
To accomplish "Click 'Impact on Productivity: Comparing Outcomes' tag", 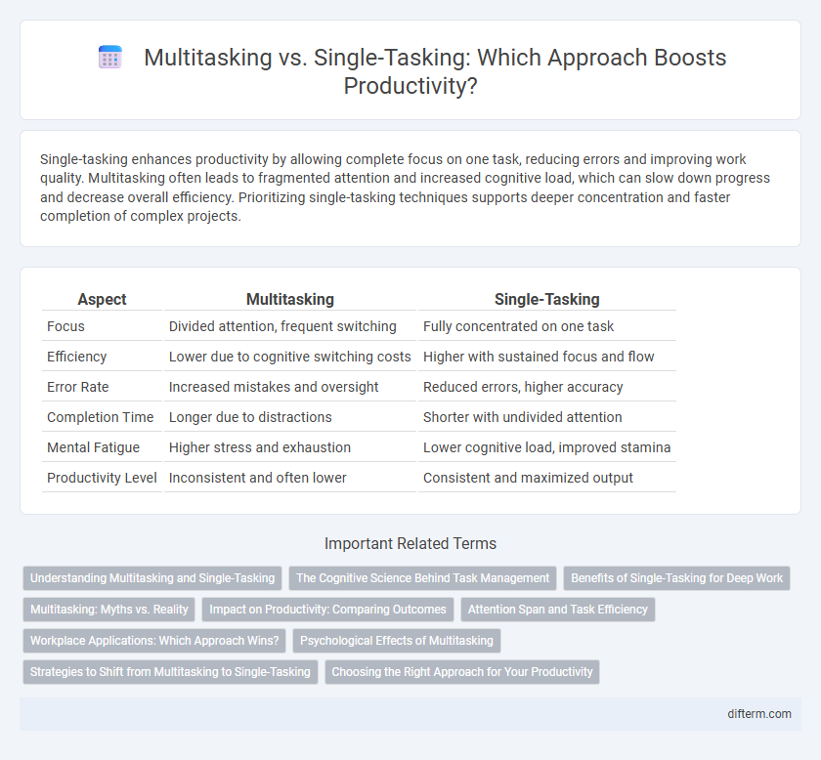I will tap(327, 610).
